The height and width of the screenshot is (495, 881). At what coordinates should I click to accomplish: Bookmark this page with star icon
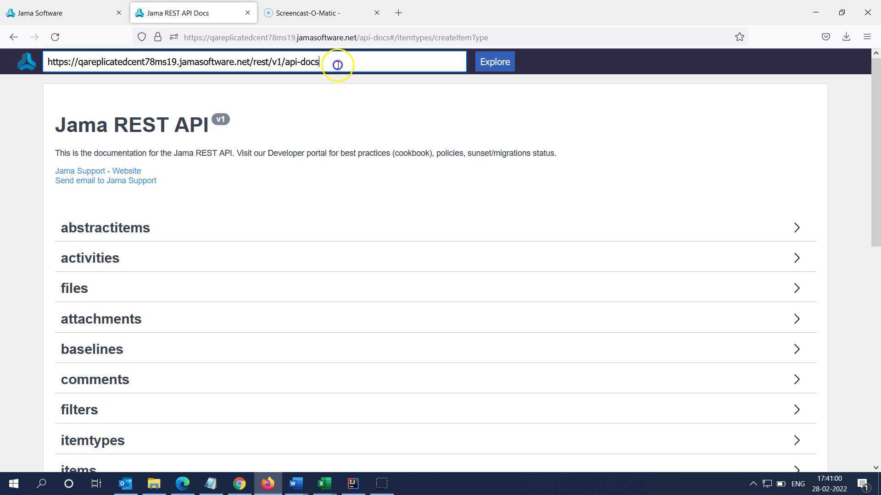[739, 37]
